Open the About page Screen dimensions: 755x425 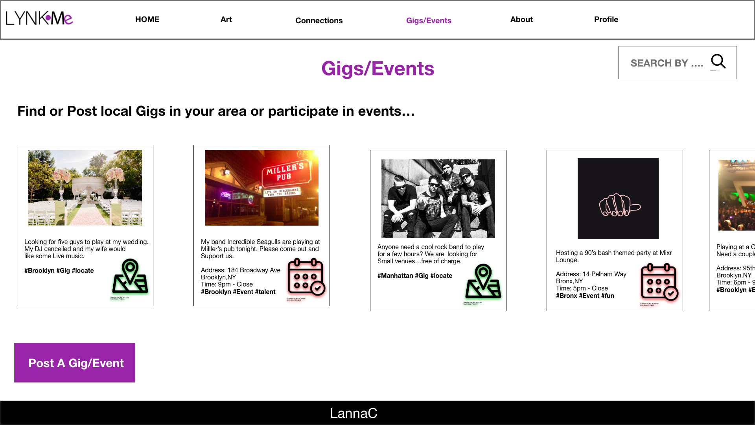(x=521, y=19)
